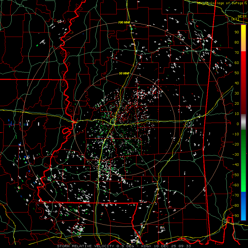Pick the gray zero-velocity color bar segment
The image size is (248, 248).
[x=243, y=122]
